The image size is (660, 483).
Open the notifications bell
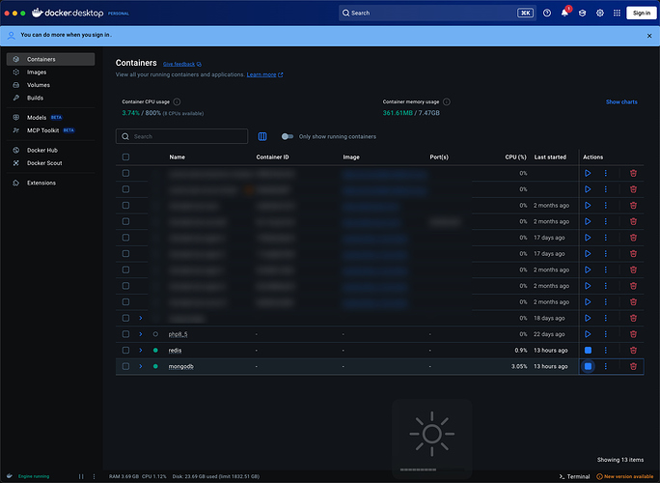coord(564,14)
